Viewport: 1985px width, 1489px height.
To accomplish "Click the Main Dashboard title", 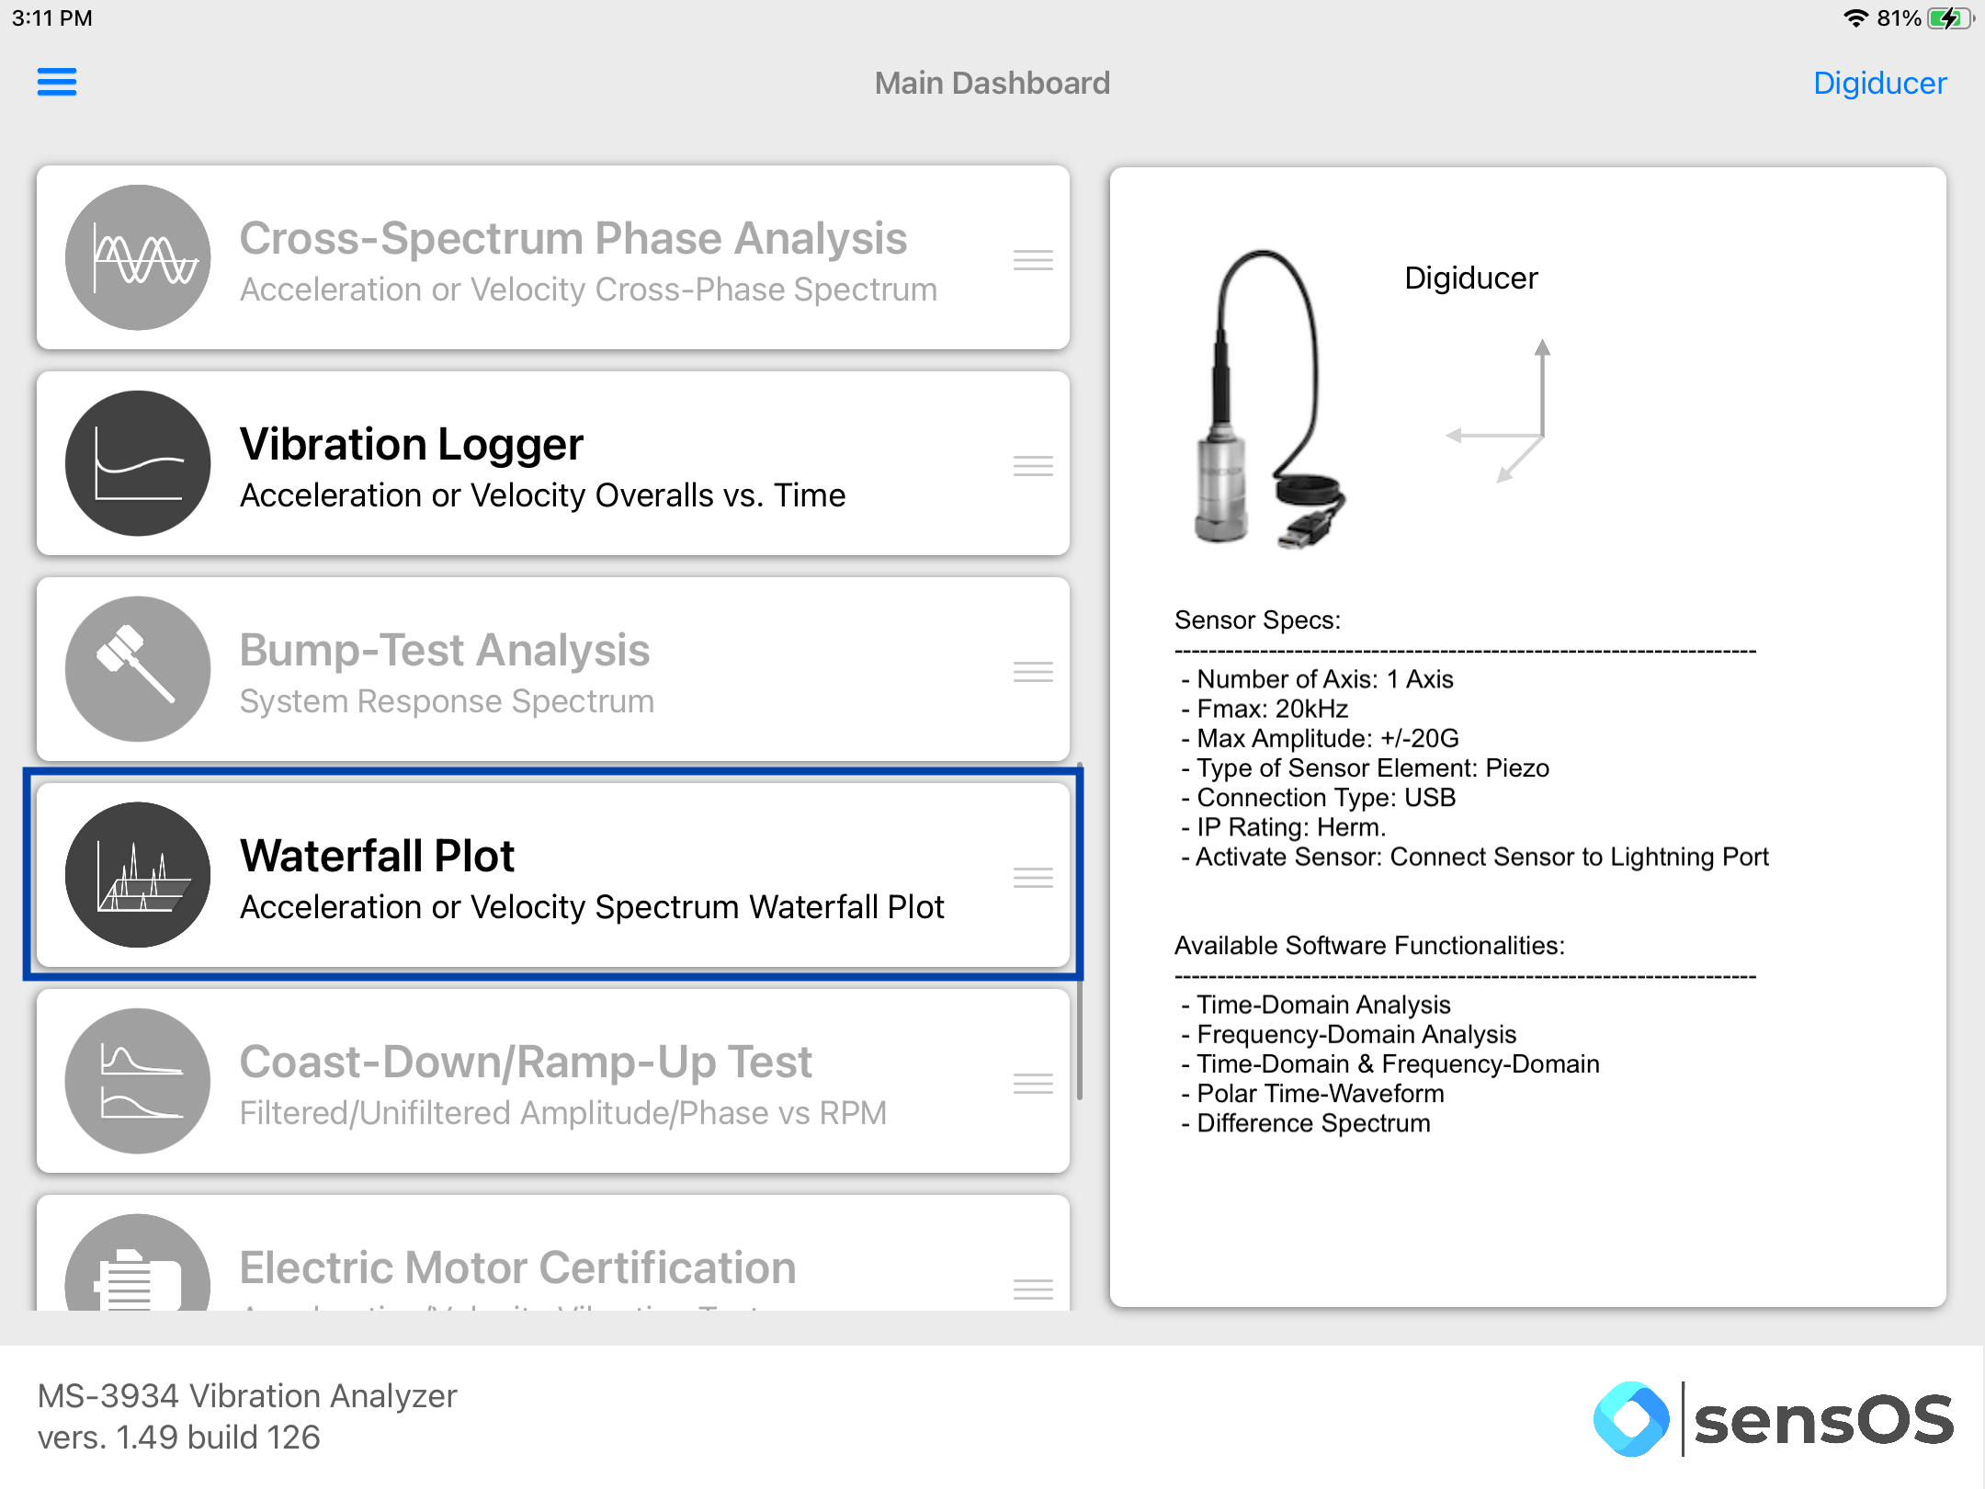I will tap(992, 83).
